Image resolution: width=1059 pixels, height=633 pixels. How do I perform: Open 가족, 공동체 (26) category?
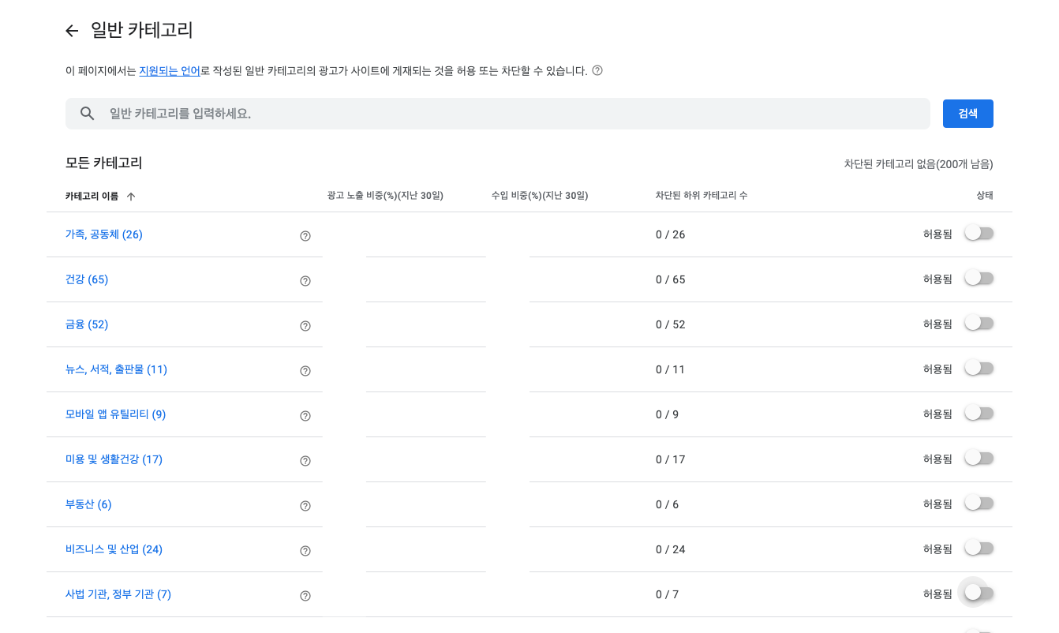tap(104, 234)
